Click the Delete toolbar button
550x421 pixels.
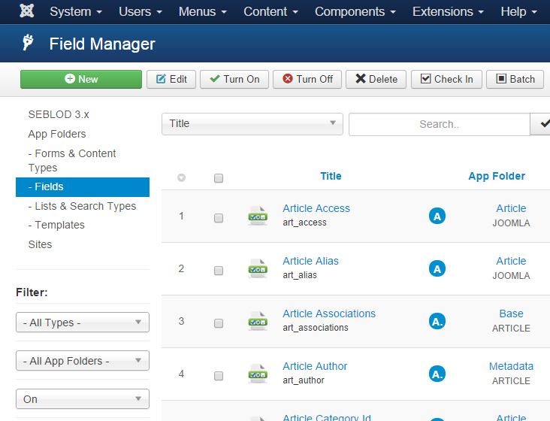point(376,79)
